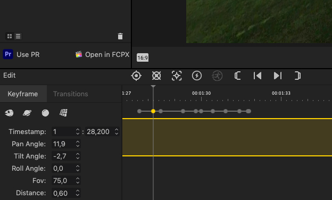Image resolution: width=332 pixels, height=200 pixels.
Task: Choose the tiny planet view icon
Action: click(x=27, y=113)
